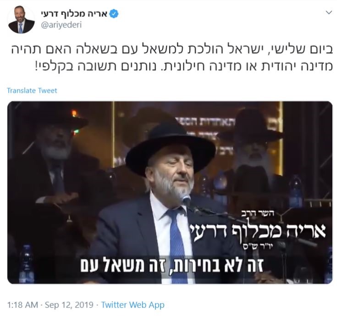Click the speaker's blue tie in the video
Viewport: 337px width, 317px height.
[x=176, y=243]
